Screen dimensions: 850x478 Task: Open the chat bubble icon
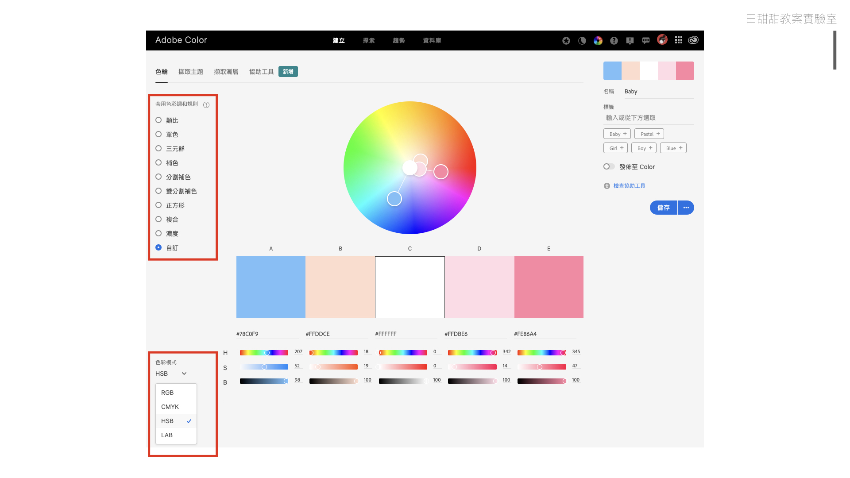point(646,41)
